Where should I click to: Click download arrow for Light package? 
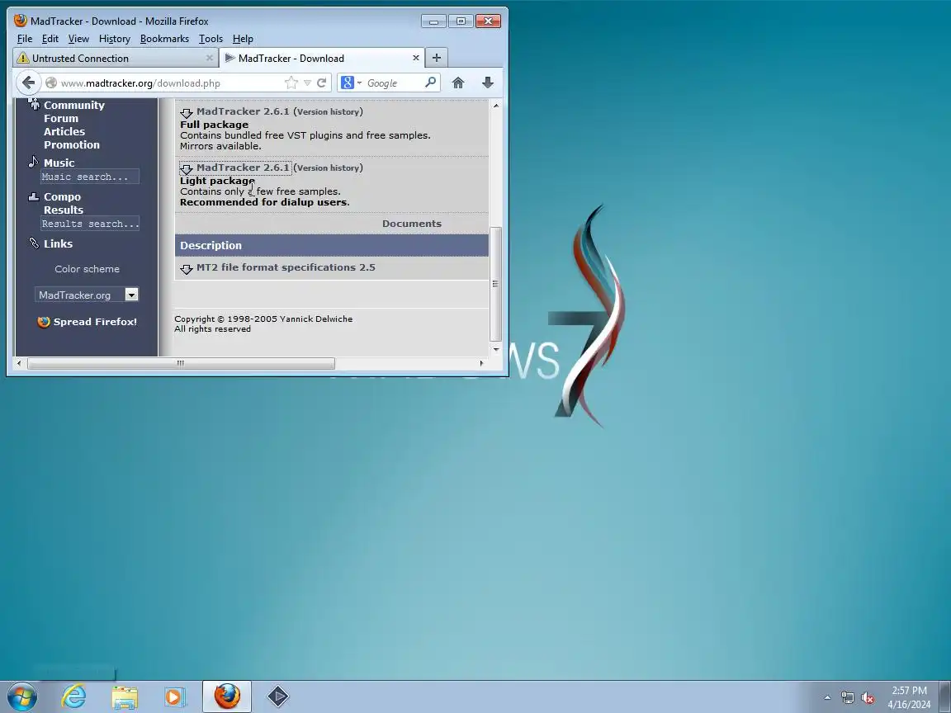tap(187, 169)
